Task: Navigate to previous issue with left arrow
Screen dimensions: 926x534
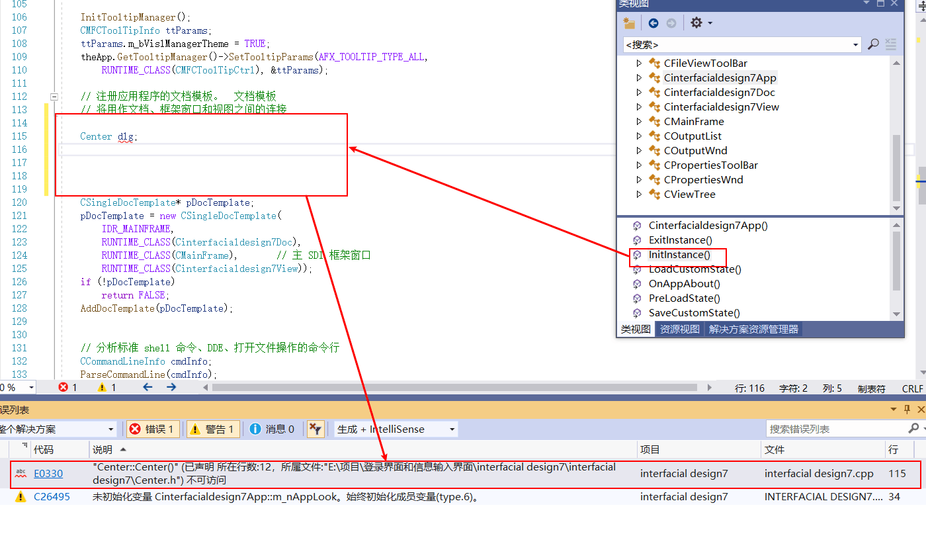Action: coord(147,388)
